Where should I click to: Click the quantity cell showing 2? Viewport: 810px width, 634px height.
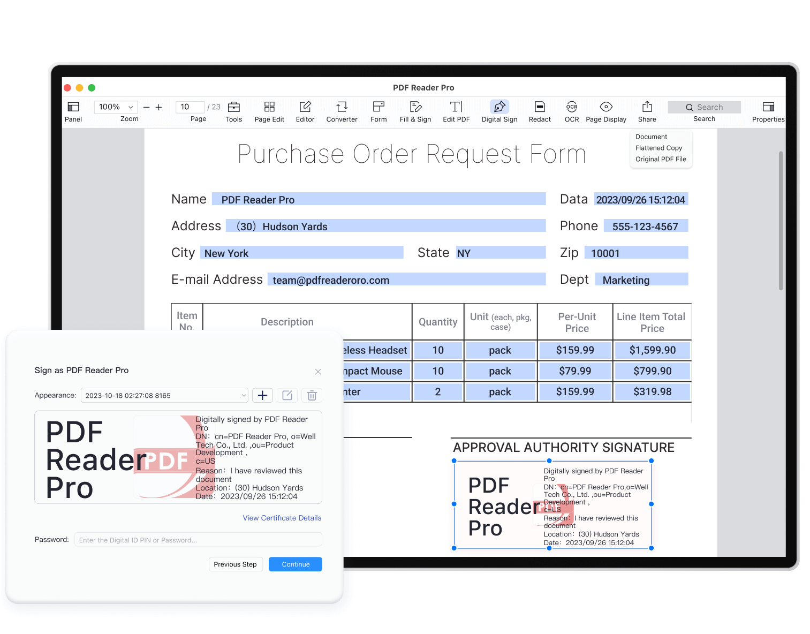tap(438, 392)
